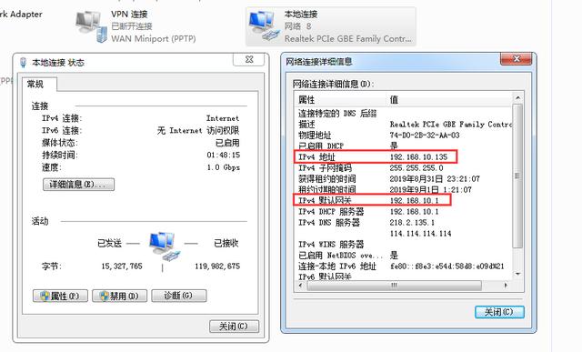
Task: Click the 诊断(G) button
Action: pos(178,296)
